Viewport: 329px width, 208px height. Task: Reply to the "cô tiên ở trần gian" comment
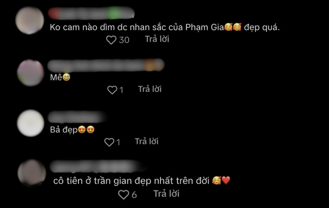[166, 194]
